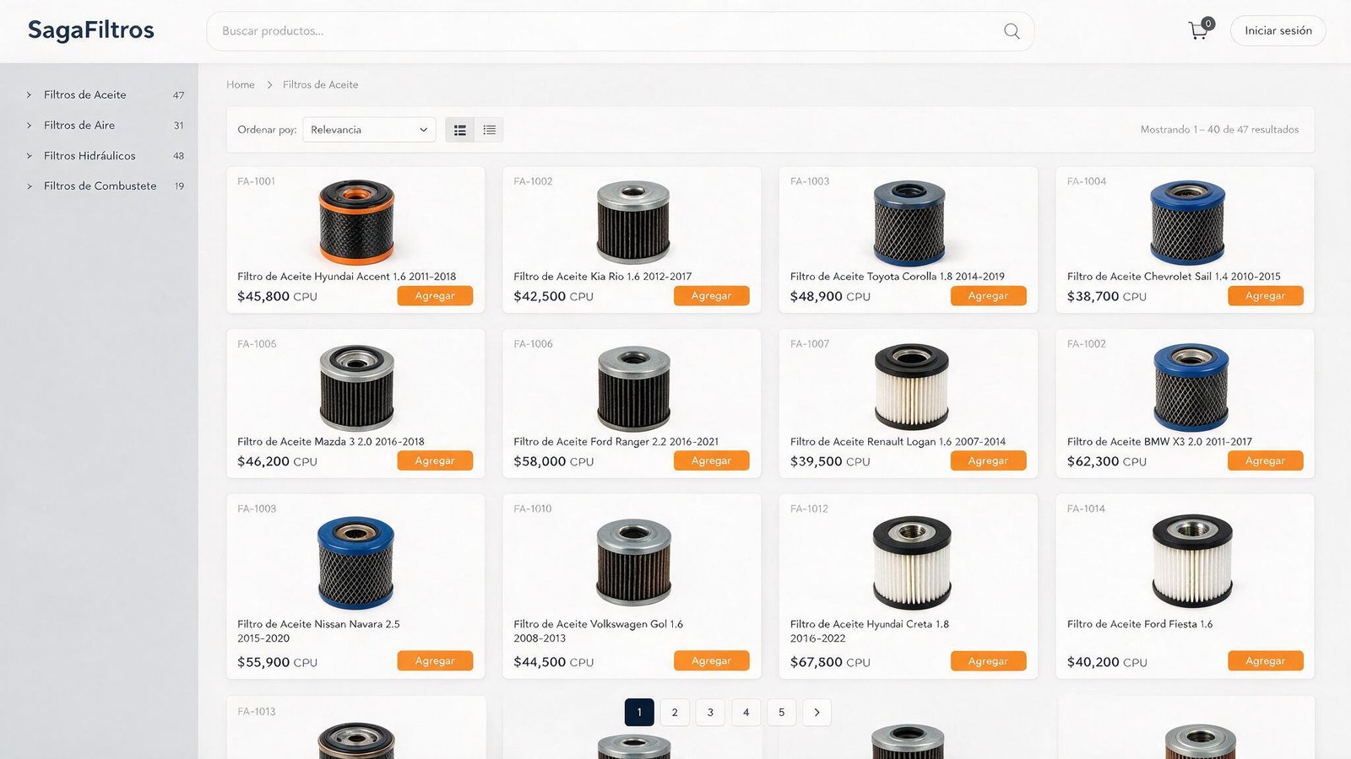The width and height of the screenshot is (1351, 759).
Task: Add Nissan Navara filter to cart
Action: tap(435, 661)
